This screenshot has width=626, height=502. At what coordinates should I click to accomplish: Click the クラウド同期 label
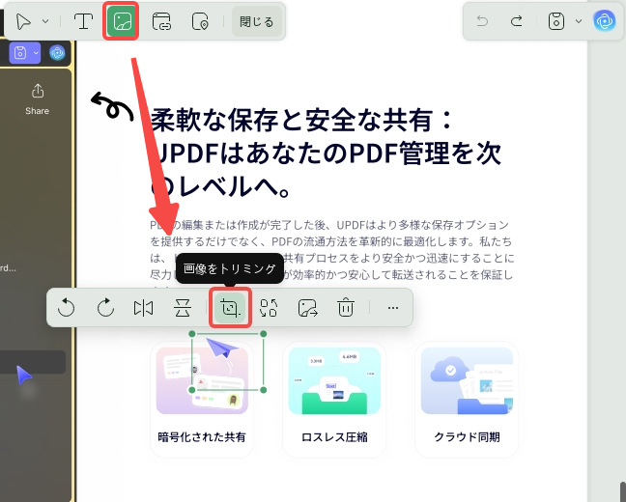[467, 437]
